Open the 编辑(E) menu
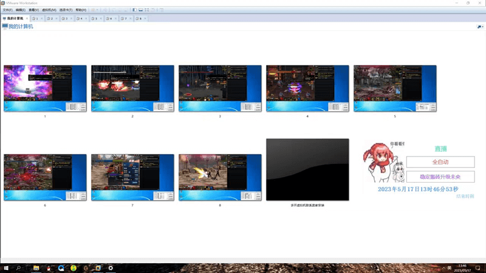486x273 pixels. pyautogui.click(x=21, y=10)
